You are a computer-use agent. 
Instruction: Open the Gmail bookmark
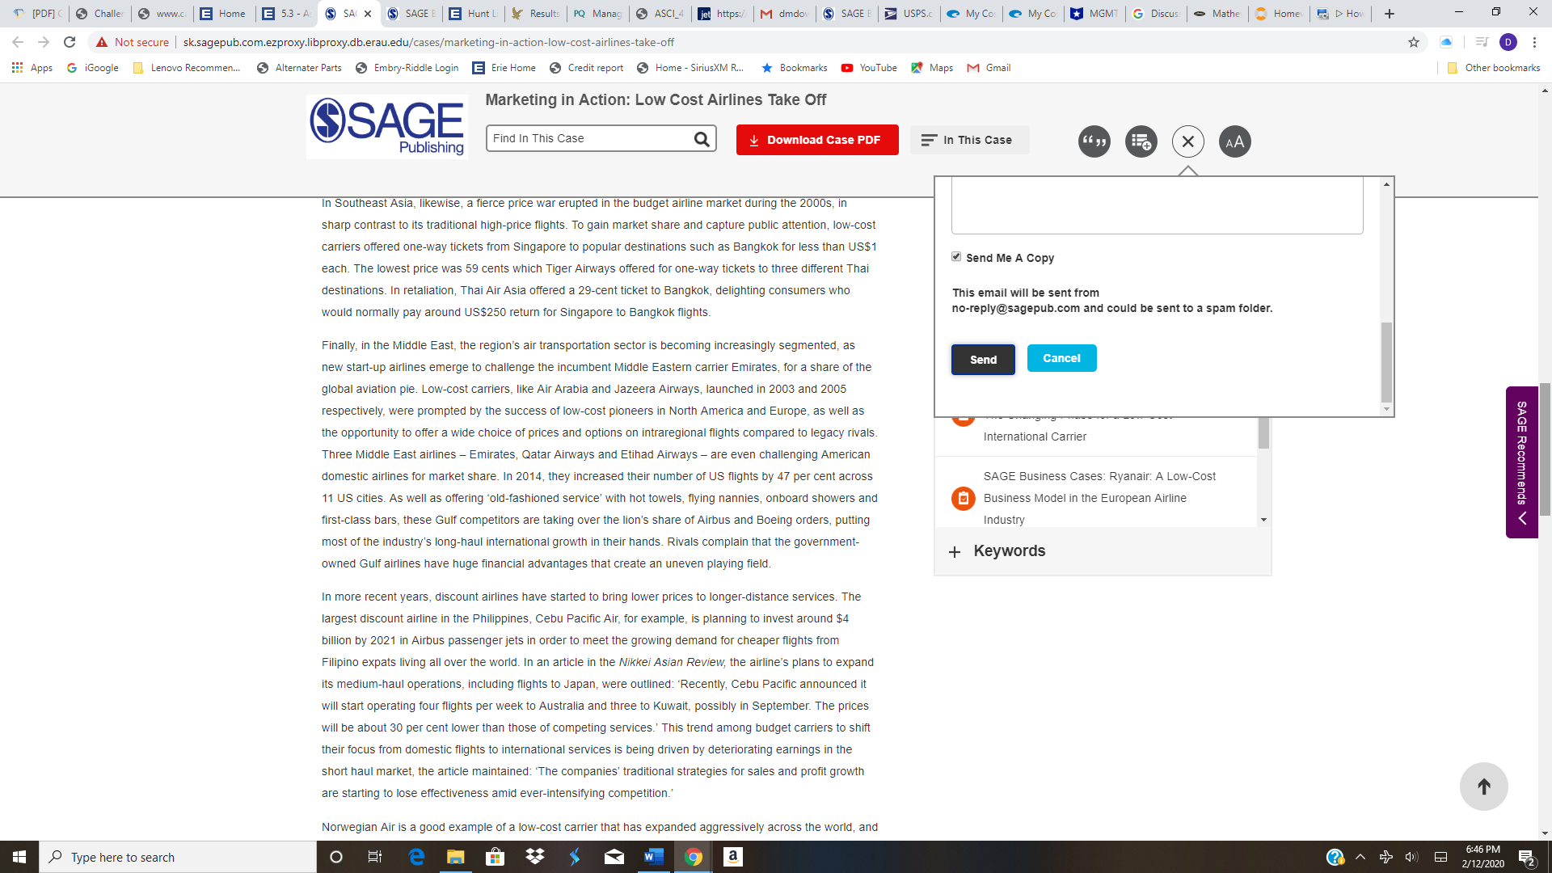pos(989,68)
